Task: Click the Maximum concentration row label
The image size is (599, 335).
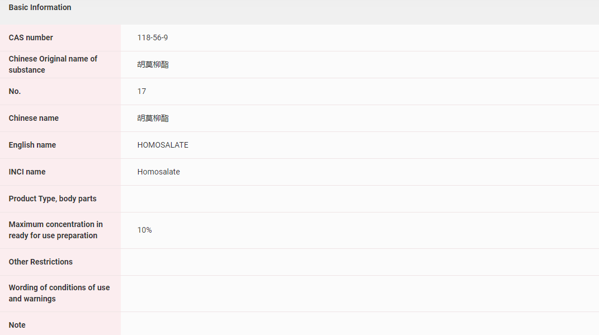Action: coord(55,230)
